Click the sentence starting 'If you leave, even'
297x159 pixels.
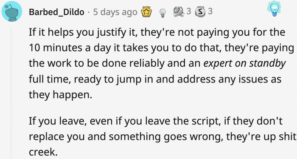pyautogui.click(x=156, y=121)
